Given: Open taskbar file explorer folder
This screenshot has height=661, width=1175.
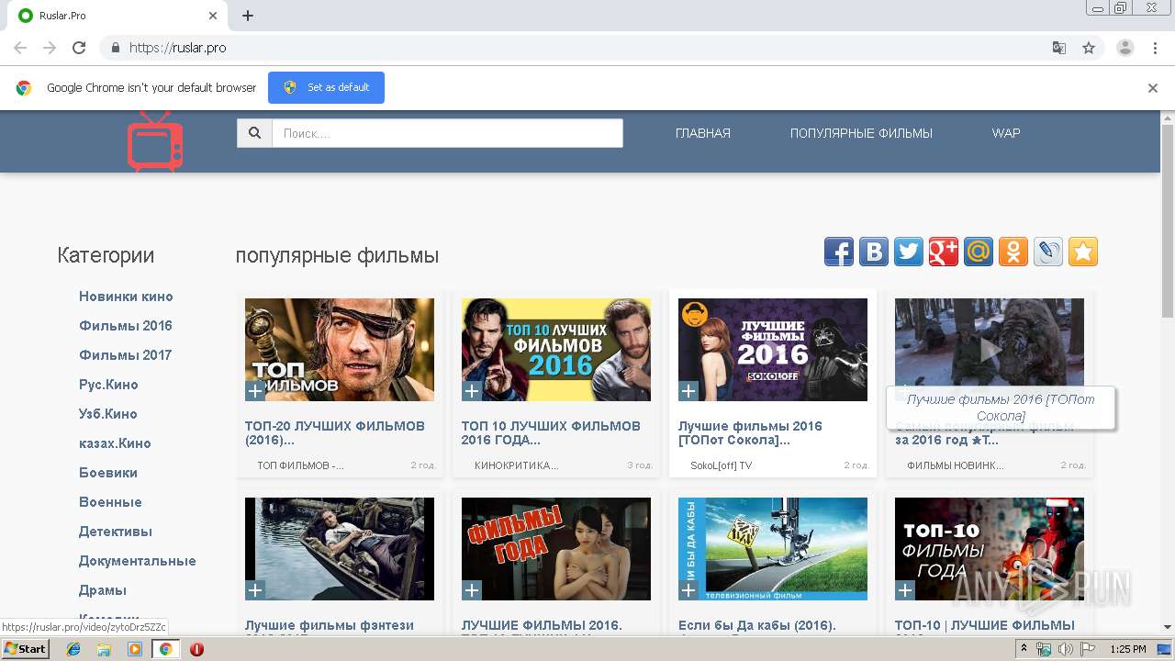Looking at the screenshot, I should click(104, 649).
